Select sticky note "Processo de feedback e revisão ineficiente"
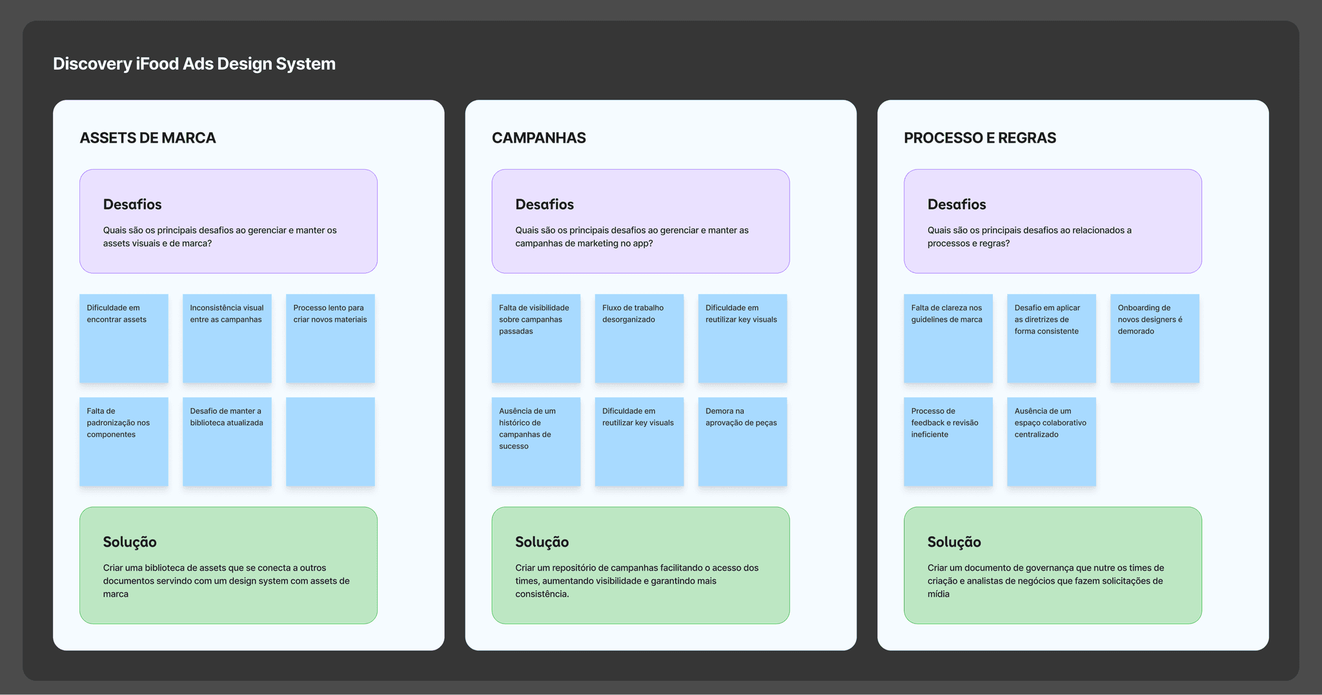Image resolution: width=1322 pixels, height=695 pixels. pyautogui.click(x=948, y=442)
